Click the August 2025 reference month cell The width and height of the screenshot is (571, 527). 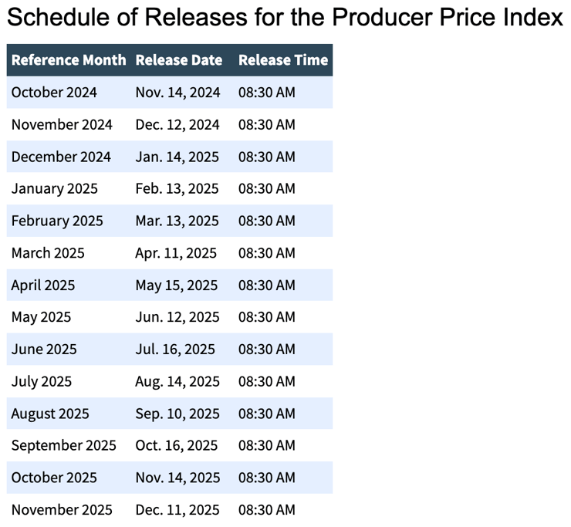click(x=50, y=414)
